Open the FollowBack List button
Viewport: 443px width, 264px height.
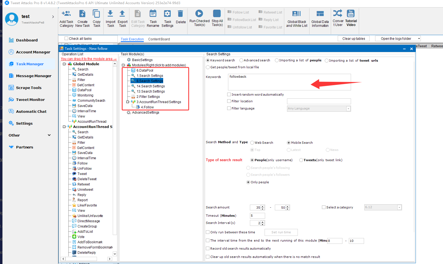(x=242, y=20)
